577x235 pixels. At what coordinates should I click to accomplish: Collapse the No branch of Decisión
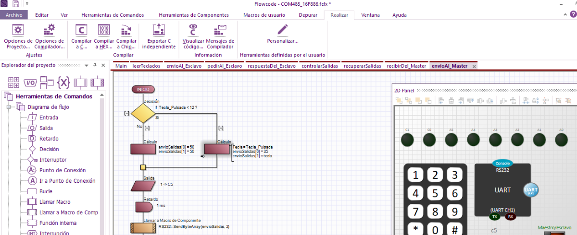(x=147, y=129)
